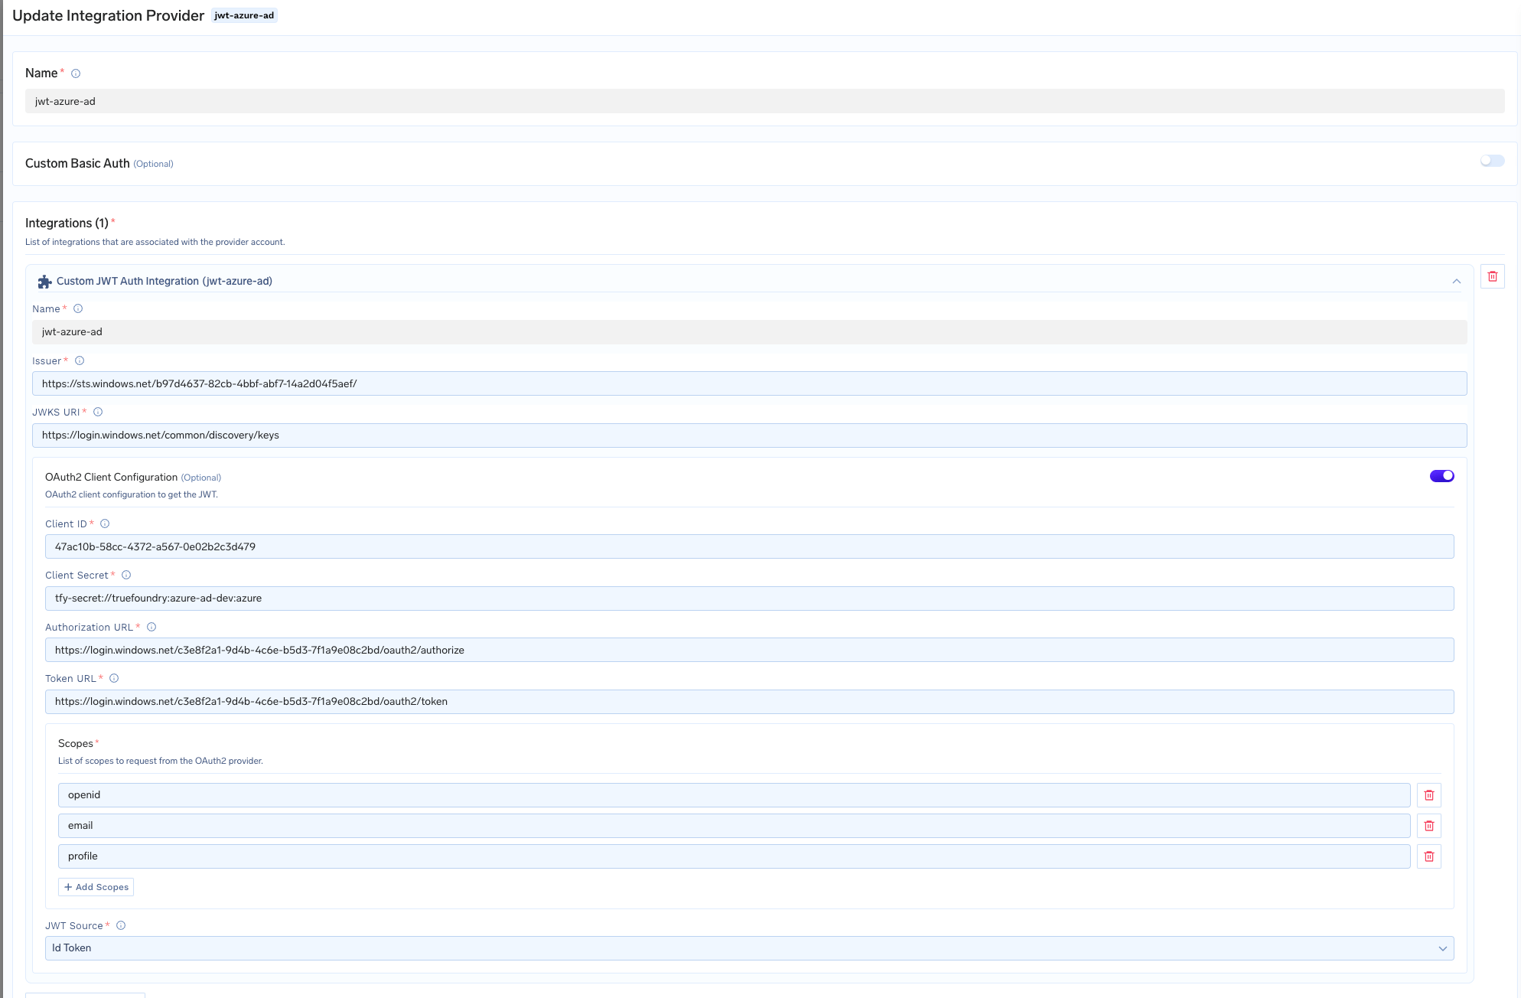1521x998 pixels.
Task: Click the Token URL input field
Action: pyautogui.click(x=749, y=702)
